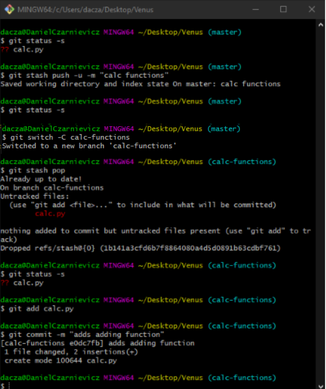
Task: Click the commit hash e0dc7fb output line
Action: click(97, 343)
